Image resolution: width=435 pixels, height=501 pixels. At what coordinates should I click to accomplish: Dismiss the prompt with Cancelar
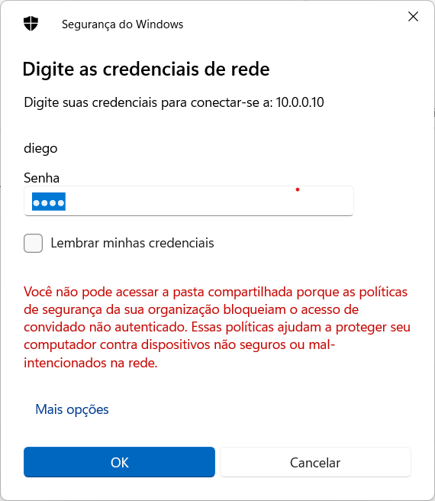315,462
